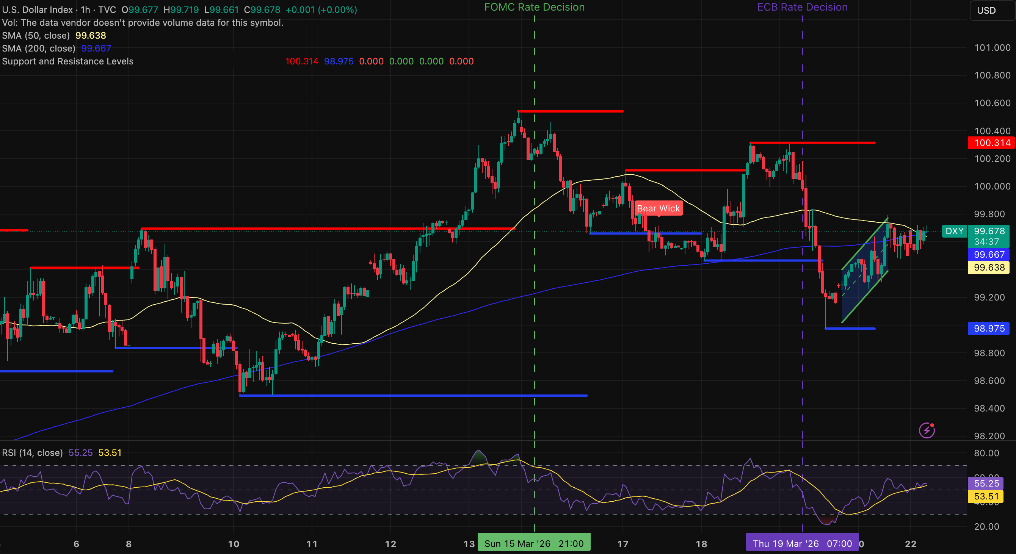Click the RSI (14, close) legend
1016x554 pixels.
32,453
